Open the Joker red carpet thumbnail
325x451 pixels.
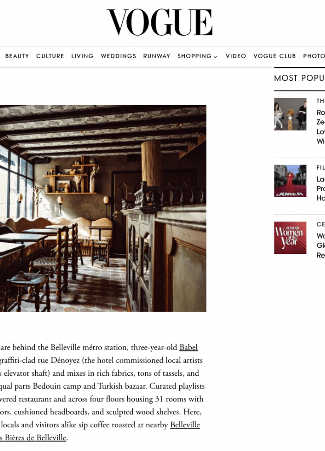290,181
